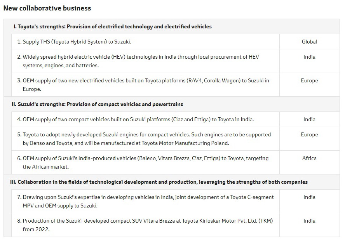
Task: Click the 'Africa' region cell
Action: (309, 158)
